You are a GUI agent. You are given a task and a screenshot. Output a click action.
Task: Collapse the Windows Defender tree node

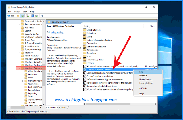coord(19,68)
